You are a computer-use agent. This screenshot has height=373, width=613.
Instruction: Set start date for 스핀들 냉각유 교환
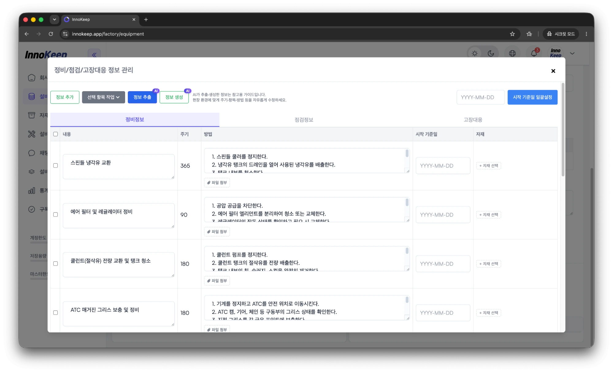pos(443,166)
